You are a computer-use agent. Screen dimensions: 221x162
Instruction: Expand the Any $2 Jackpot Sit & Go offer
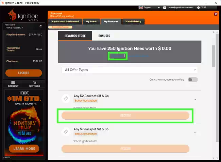click(x=195, y=99)
